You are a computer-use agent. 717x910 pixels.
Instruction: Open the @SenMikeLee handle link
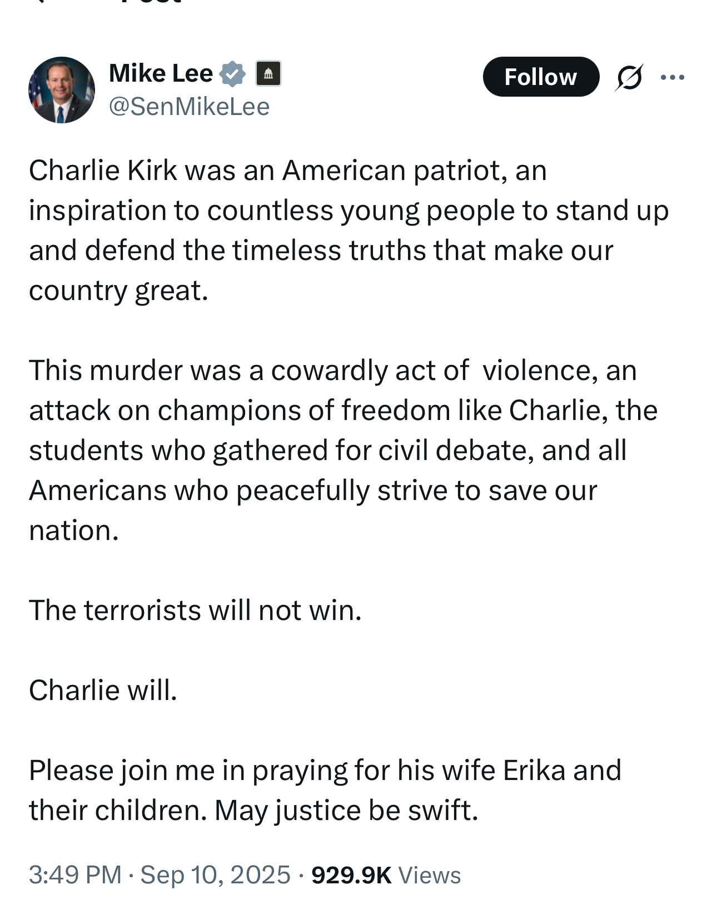(x=189, y=107)
